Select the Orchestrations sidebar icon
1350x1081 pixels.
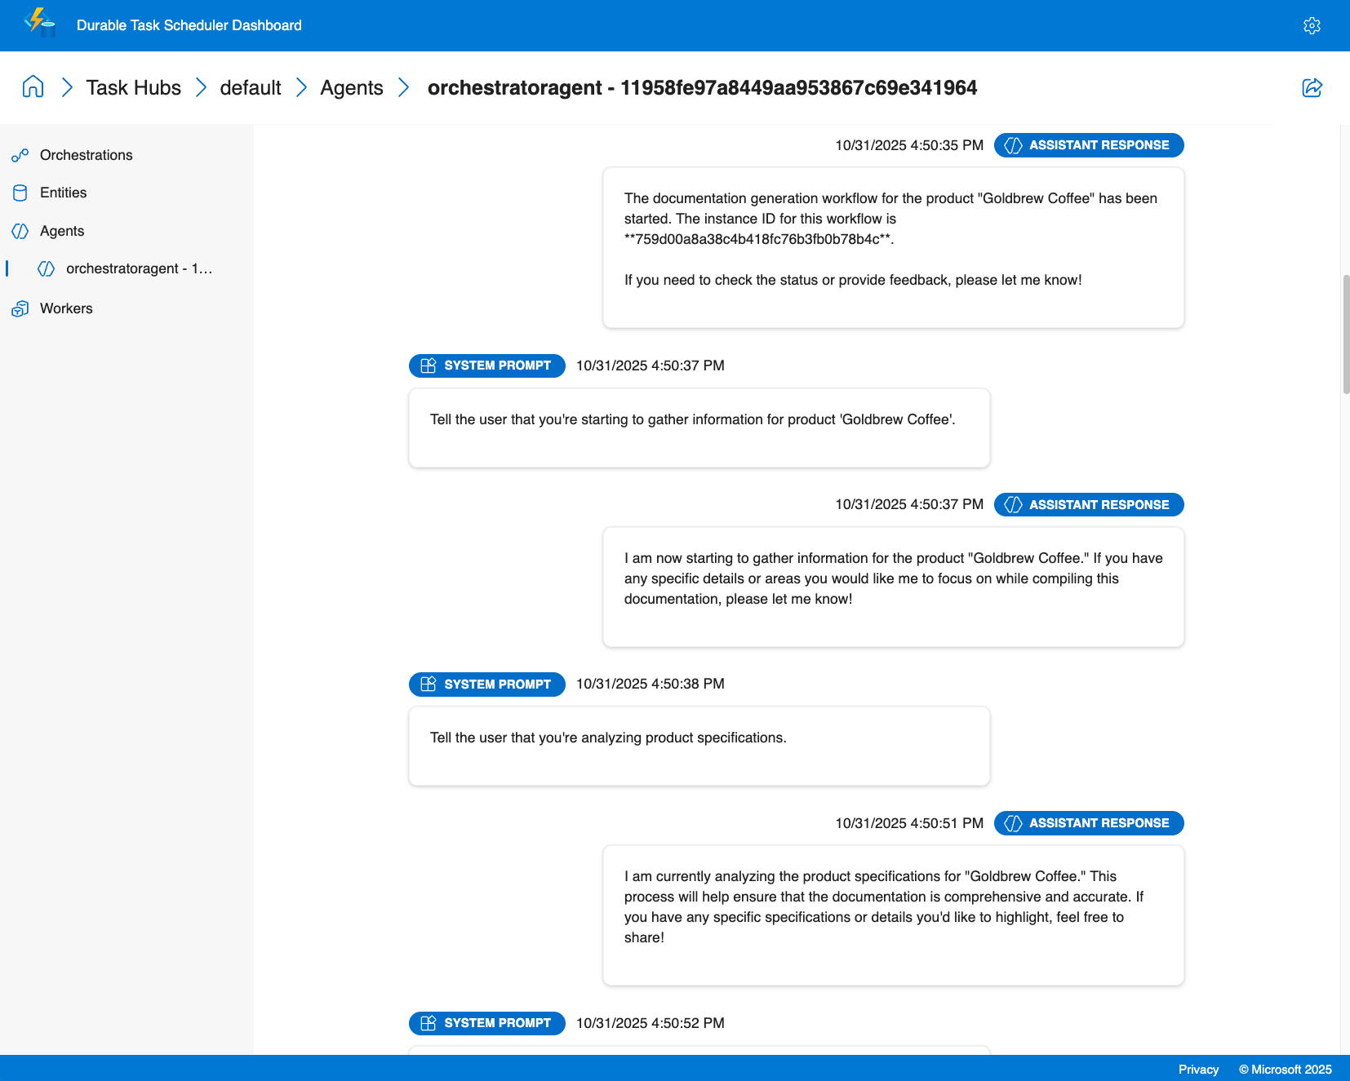pyautogui.click(x=20, y=155)
